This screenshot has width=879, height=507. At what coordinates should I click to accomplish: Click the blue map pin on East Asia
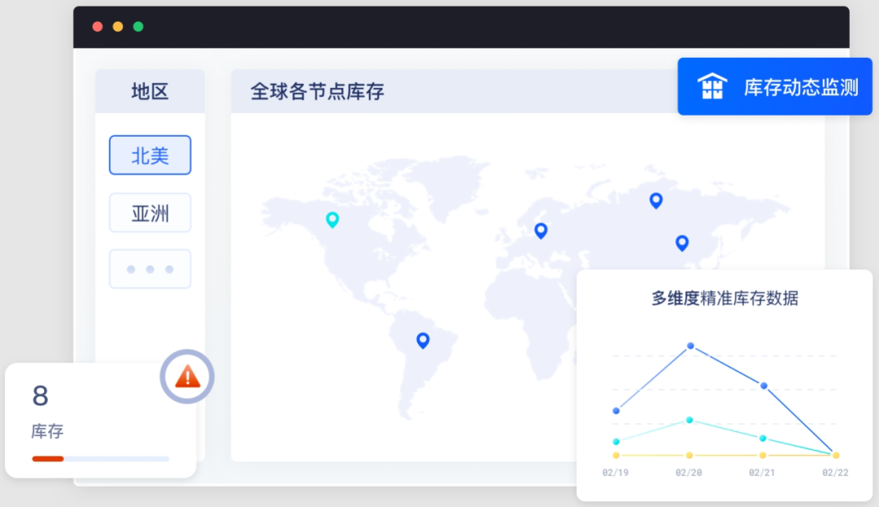pos(682,243)
